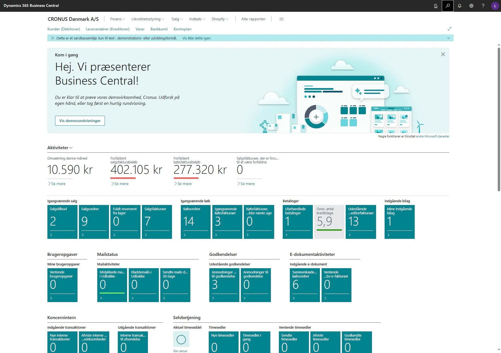The height and width of the screenshot is (353, 501).
Task: Expand the Indkøb menu
Action: (197, 19)
